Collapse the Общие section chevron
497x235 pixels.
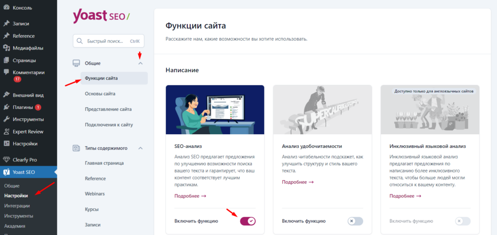(141, 63)
